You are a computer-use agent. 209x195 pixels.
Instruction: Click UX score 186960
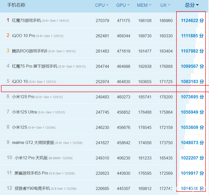166,21
